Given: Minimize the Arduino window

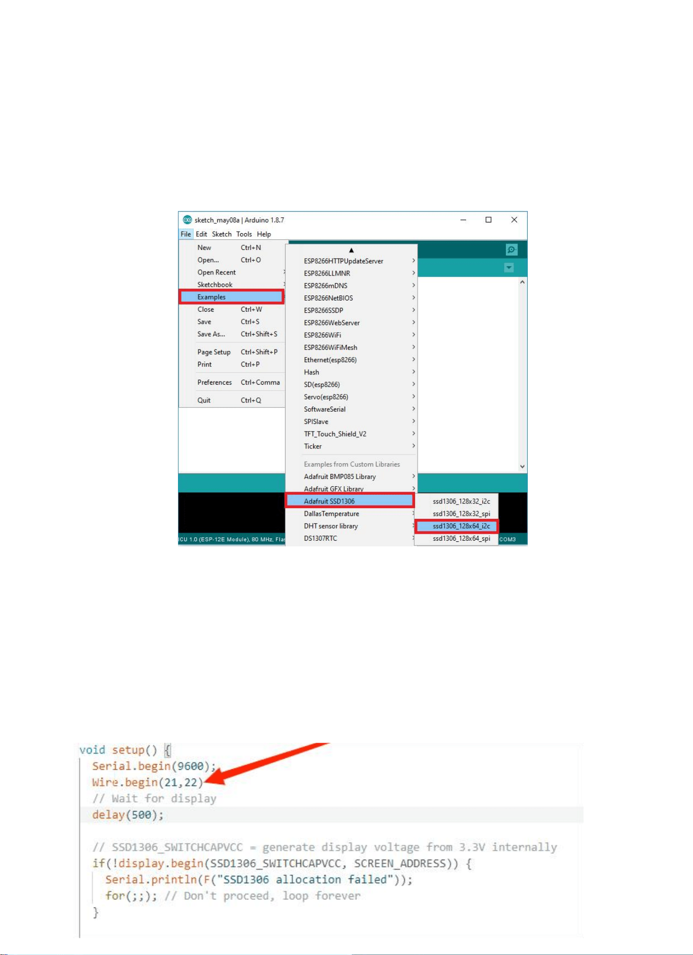Looking at the screenshot, I should (x=463, y=220).
